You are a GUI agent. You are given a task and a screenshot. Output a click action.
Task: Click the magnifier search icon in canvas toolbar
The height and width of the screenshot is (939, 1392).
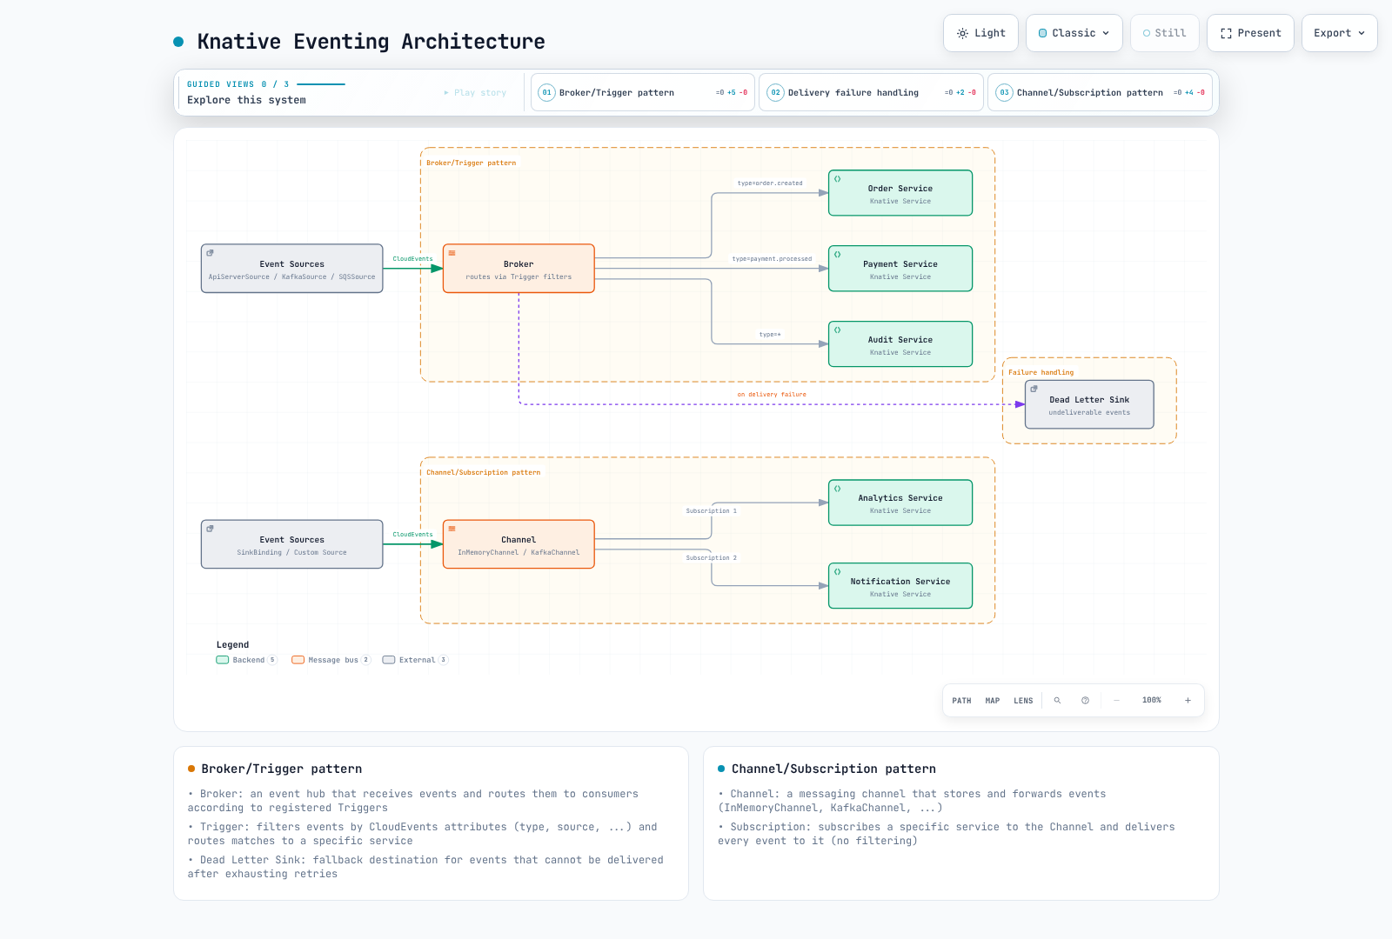(x=1057, y=701)
